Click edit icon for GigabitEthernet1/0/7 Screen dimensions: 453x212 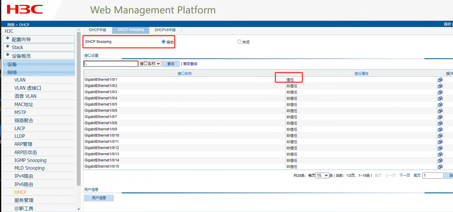point(440,117)
